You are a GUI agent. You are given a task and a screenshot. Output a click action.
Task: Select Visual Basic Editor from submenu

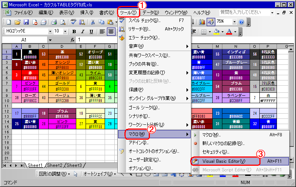coord(223,161)
